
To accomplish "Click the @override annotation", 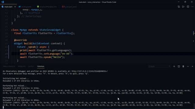I will (x=20, y=40).
